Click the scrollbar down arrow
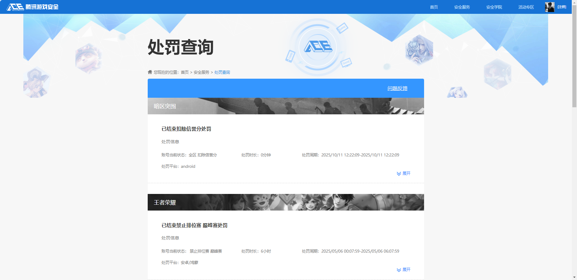The image size is (577, 280). click(574, 277)
